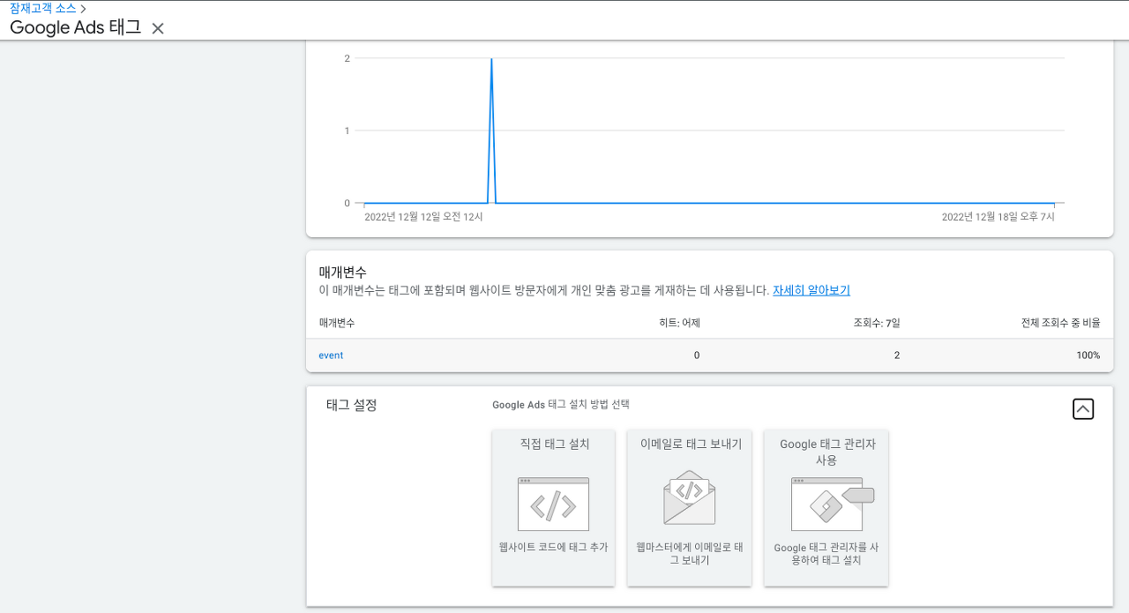Open the event parameter link
1129x613 pixels.
(331, 355)
